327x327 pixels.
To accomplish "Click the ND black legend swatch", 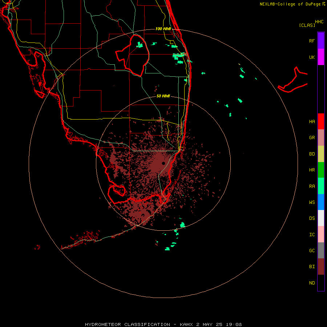I will pyautogui.click(x=321, y=283).
